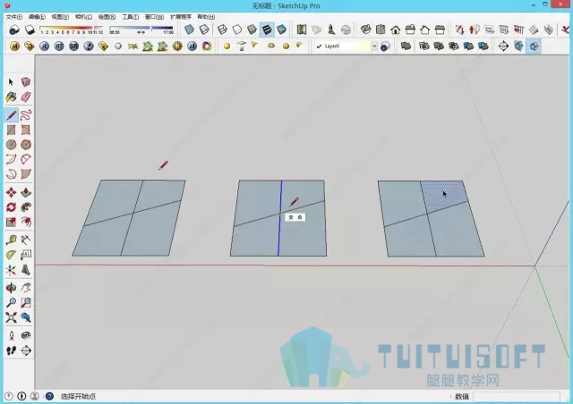Screen dimensions: 573x404
Task: Choose the Orbit tool
Action: tap(11, 288)
